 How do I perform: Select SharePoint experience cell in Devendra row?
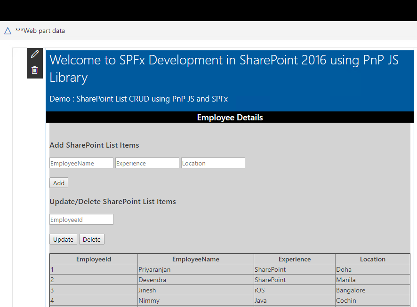click(295, 280)
